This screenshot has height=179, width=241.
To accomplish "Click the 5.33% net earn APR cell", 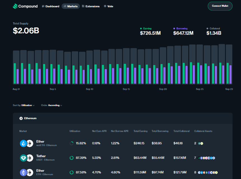I will tap(96, 158).
